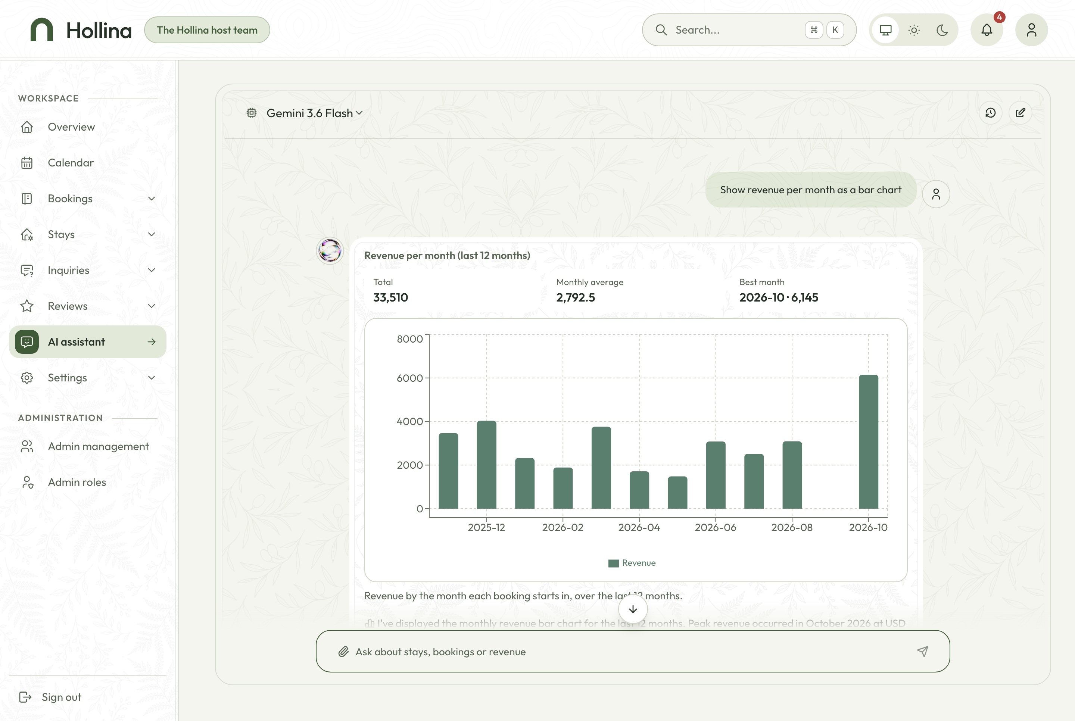
Task: Open the Gemini 3.6 Flash model dropdown
Action: (x=315, y=113)
